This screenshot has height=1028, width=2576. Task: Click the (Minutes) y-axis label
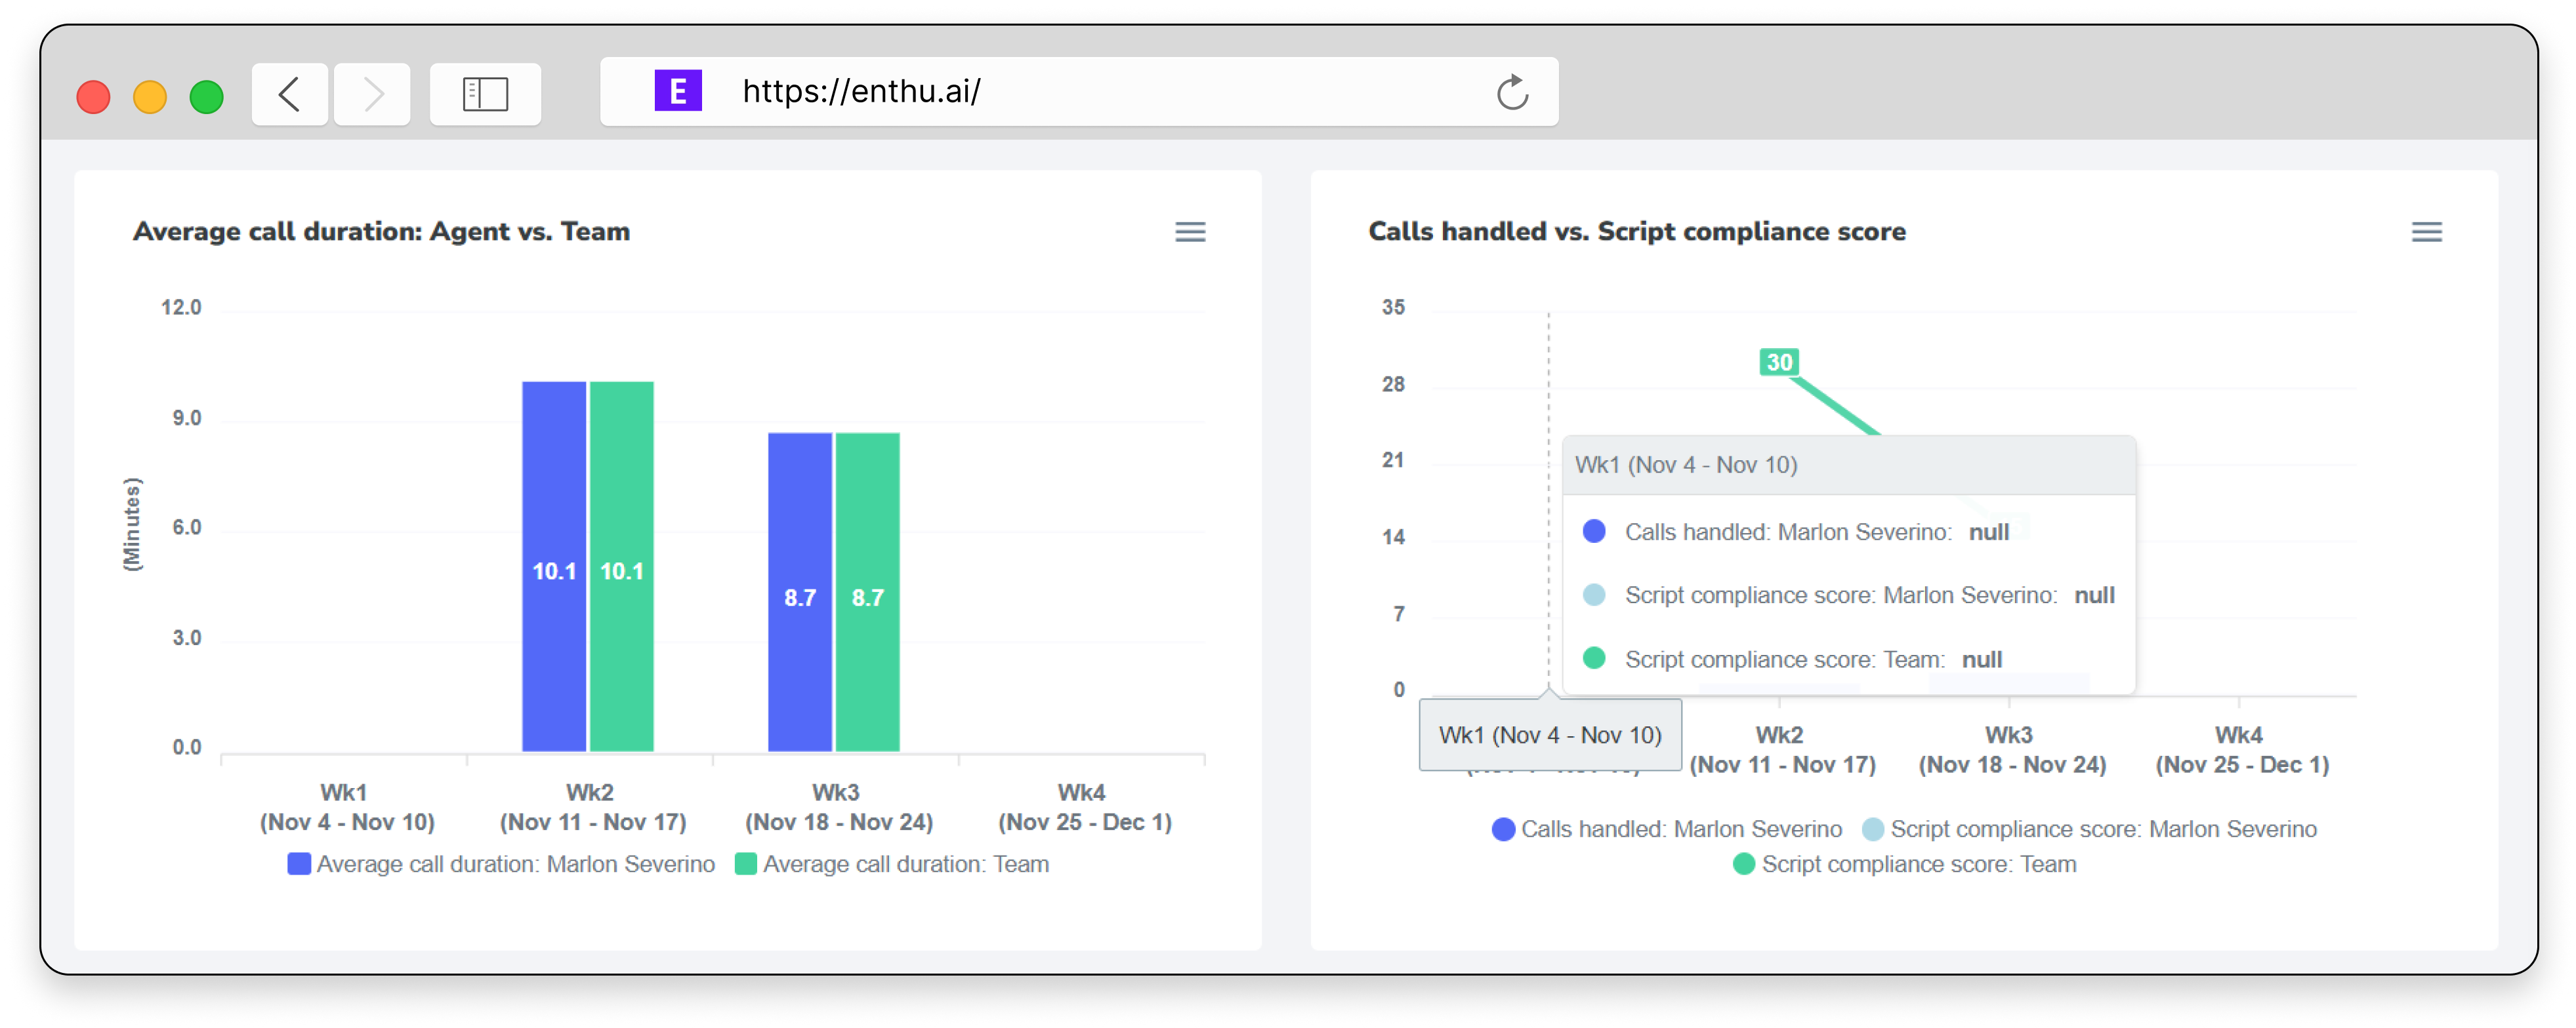tap(131, 524)
